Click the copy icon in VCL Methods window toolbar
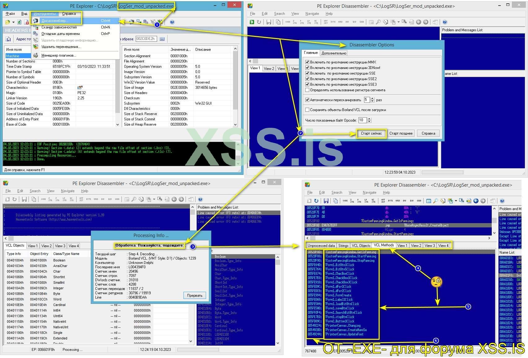This screenshot has height=358, width=528. [x=336, y=201]
